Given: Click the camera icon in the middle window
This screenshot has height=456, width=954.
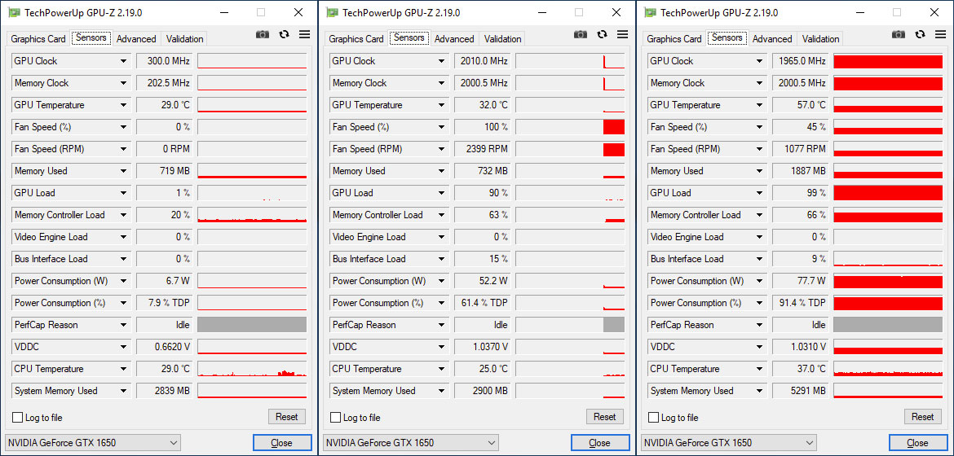Looking at the screenshot, I should coord(581,34).
